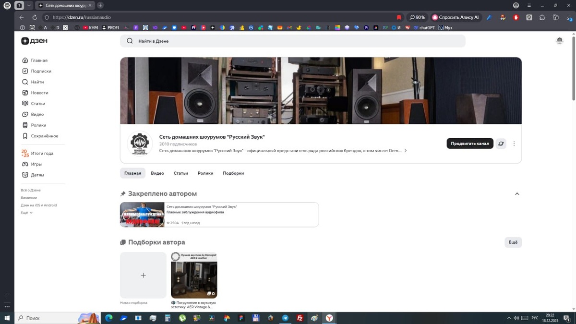Open Новости section
The width and height of the screenshot is (576, 324).
35,93
